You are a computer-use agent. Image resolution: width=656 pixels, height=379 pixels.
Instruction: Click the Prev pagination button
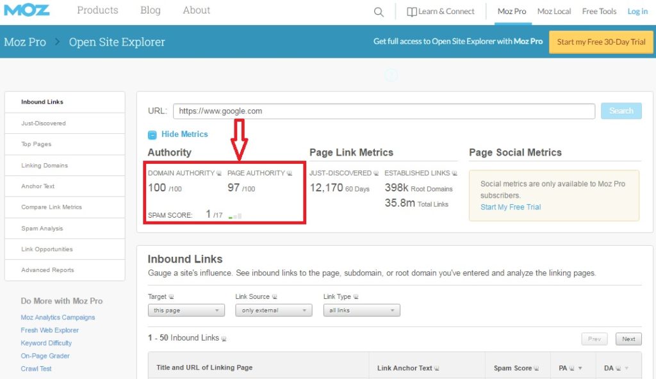(594, 339)
